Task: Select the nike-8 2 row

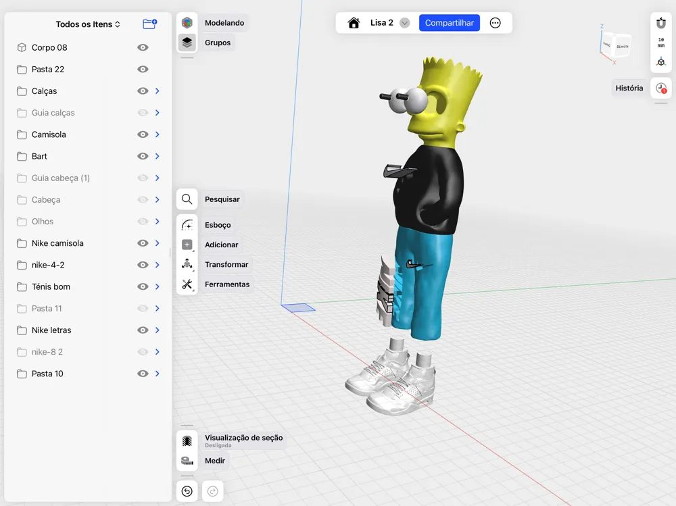Action: point(88,352)
